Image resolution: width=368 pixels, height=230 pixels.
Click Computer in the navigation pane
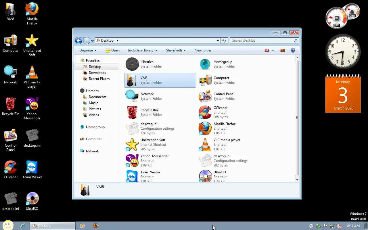[94, 139]
